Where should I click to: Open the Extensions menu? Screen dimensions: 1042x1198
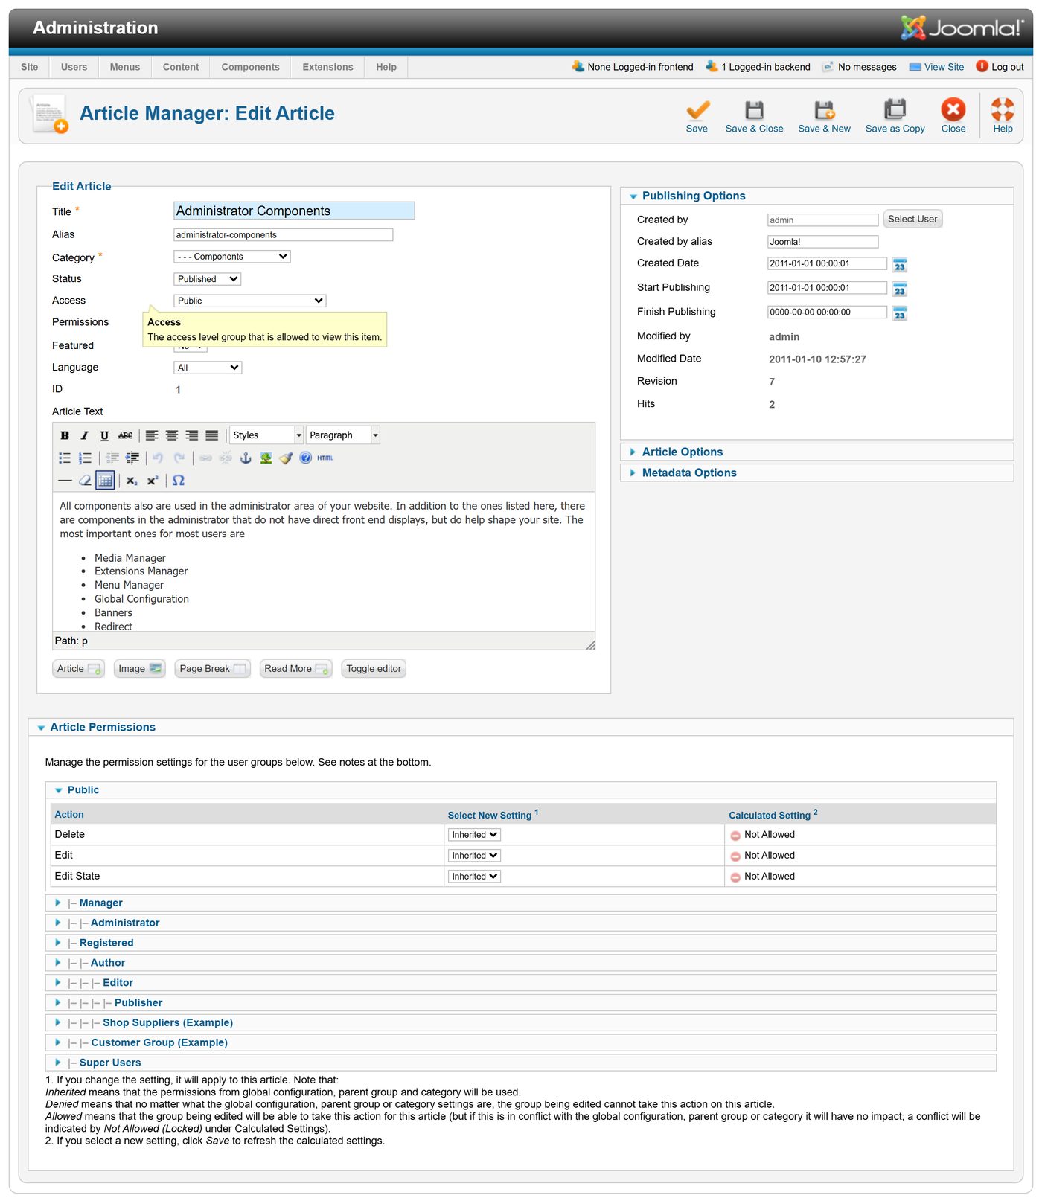point(327,67)
